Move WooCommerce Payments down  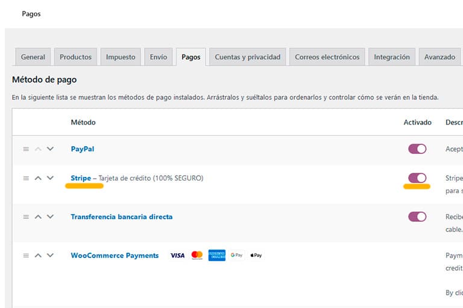click(50, 255)
